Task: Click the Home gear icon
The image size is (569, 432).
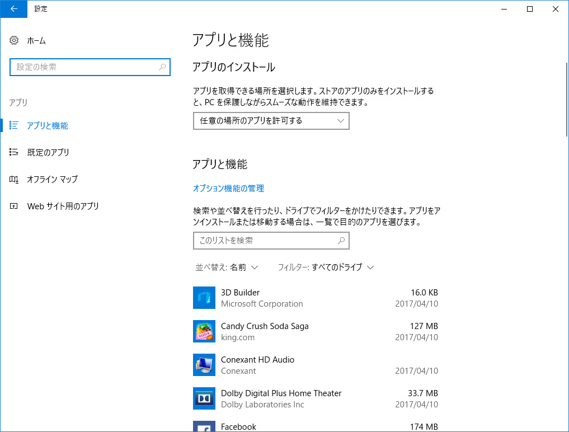Action: (15, 40)
